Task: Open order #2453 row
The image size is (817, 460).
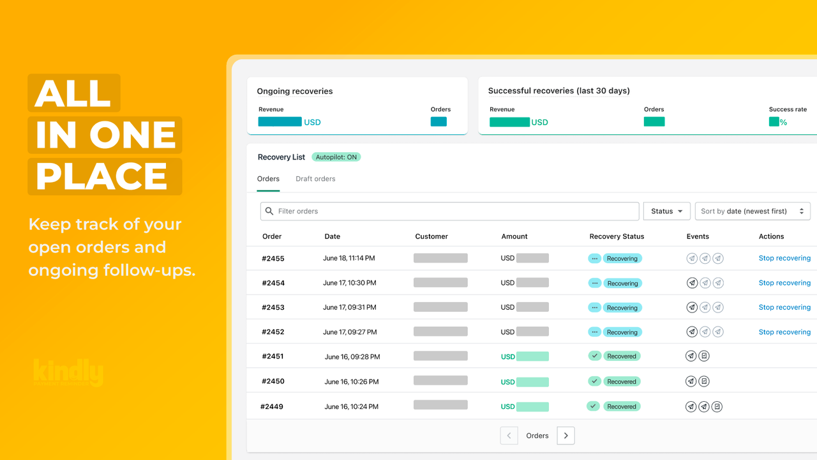Action: pyautogui.click(x=532, y=307)
